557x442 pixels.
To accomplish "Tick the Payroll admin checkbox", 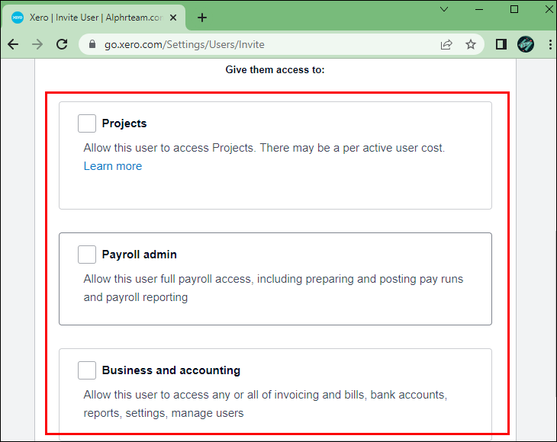I will (x=87, y=255).
